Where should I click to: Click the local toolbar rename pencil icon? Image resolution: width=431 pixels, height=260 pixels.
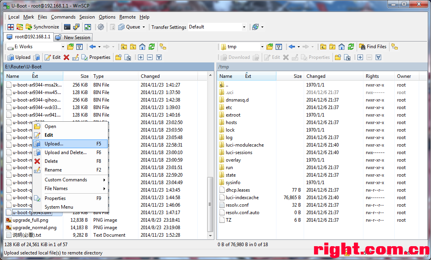[x=75, y=57]
